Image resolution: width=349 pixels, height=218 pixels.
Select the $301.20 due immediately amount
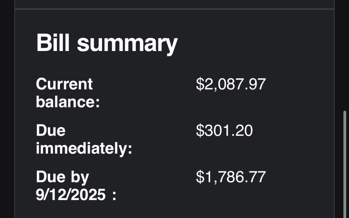click(224, 131)
